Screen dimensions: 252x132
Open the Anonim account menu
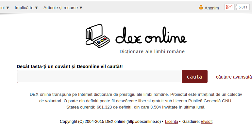tap(209, 7)
